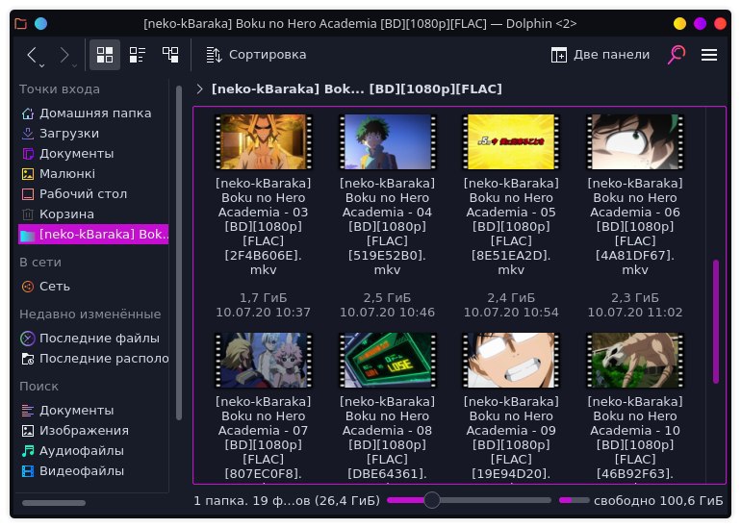Toggle Две панели split view
The height and width of the screenshot is (528, 741).
(x=600, y=55)
